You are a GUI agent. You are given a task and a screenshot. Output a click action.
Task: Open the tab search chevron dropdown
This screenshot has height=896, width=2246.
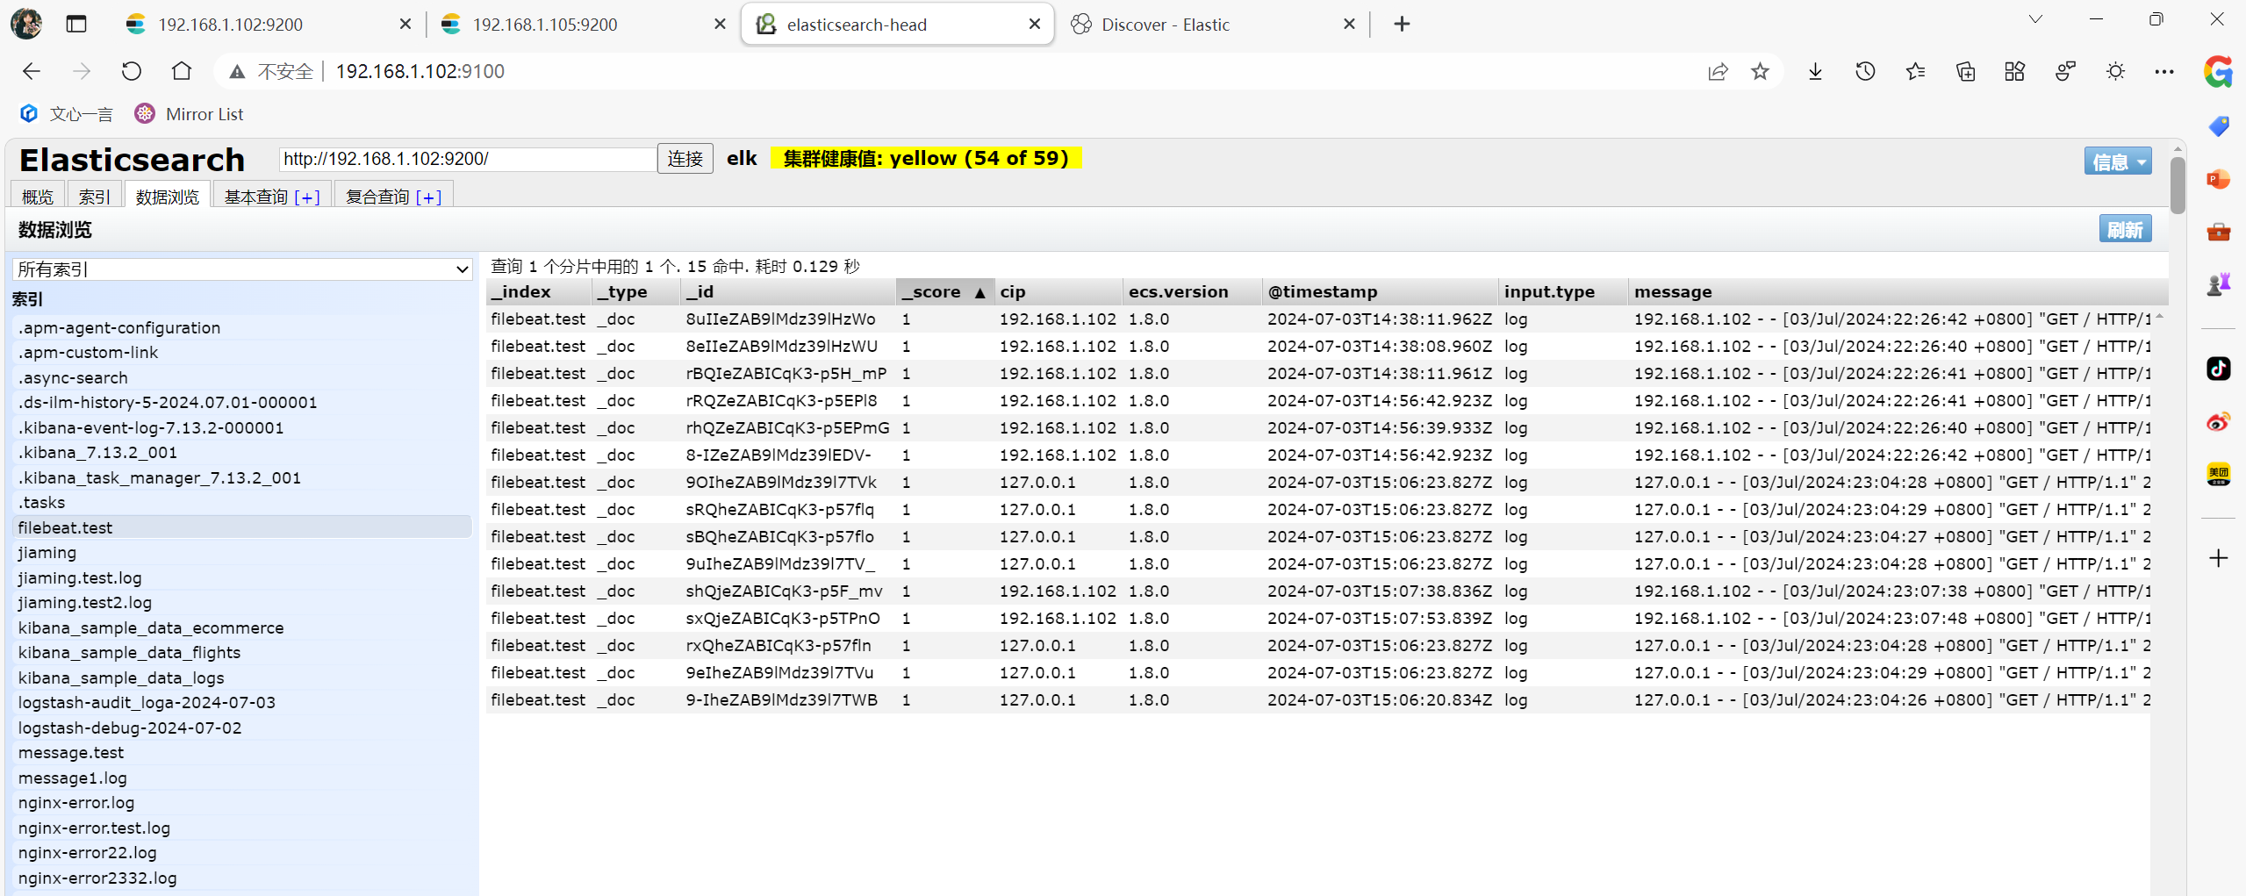point(2035,19)
